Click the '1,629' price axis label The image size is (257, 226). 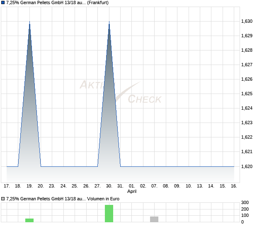247,36
